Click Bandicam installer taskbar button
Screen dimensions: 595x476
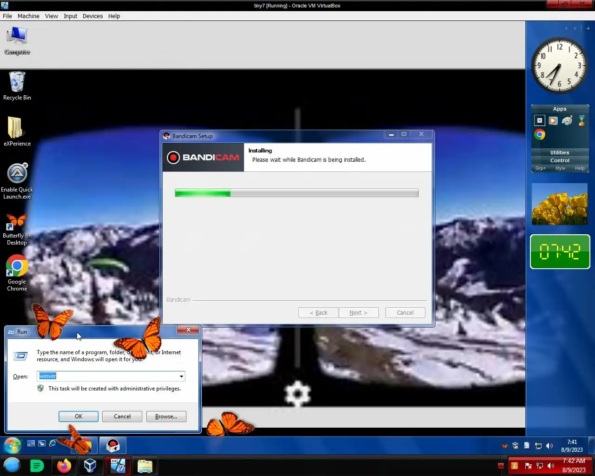tap(113, 446)
